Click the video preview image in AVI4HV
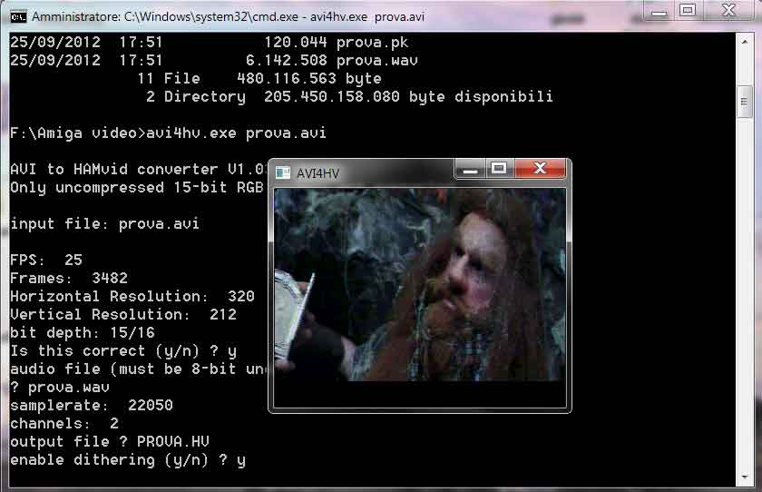The height and width of the screenshot is (492, 762). point(420,285)
